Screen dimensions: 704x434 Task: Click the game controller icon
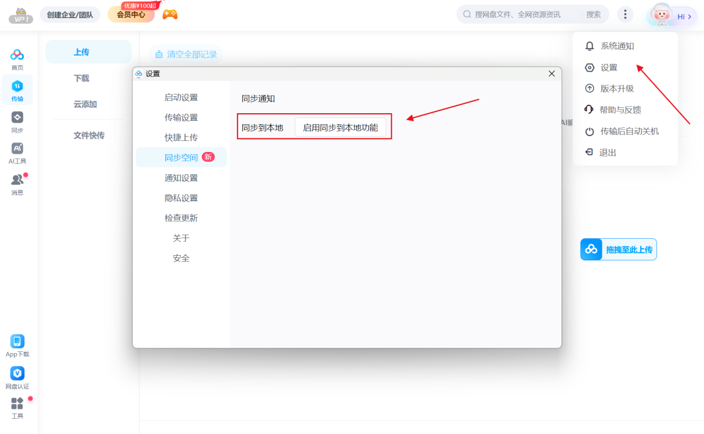pyautogui.click(x=170, y=14)
